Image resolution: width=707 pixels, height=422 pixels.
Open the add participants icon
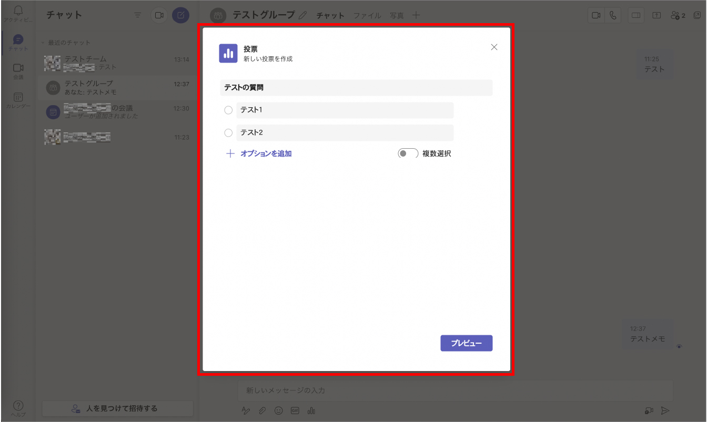coord(678,16)
